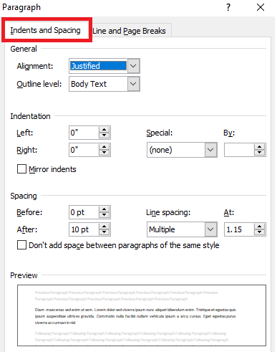
Task: Decrease After spacing with down arrow
Action: point(104,232)
